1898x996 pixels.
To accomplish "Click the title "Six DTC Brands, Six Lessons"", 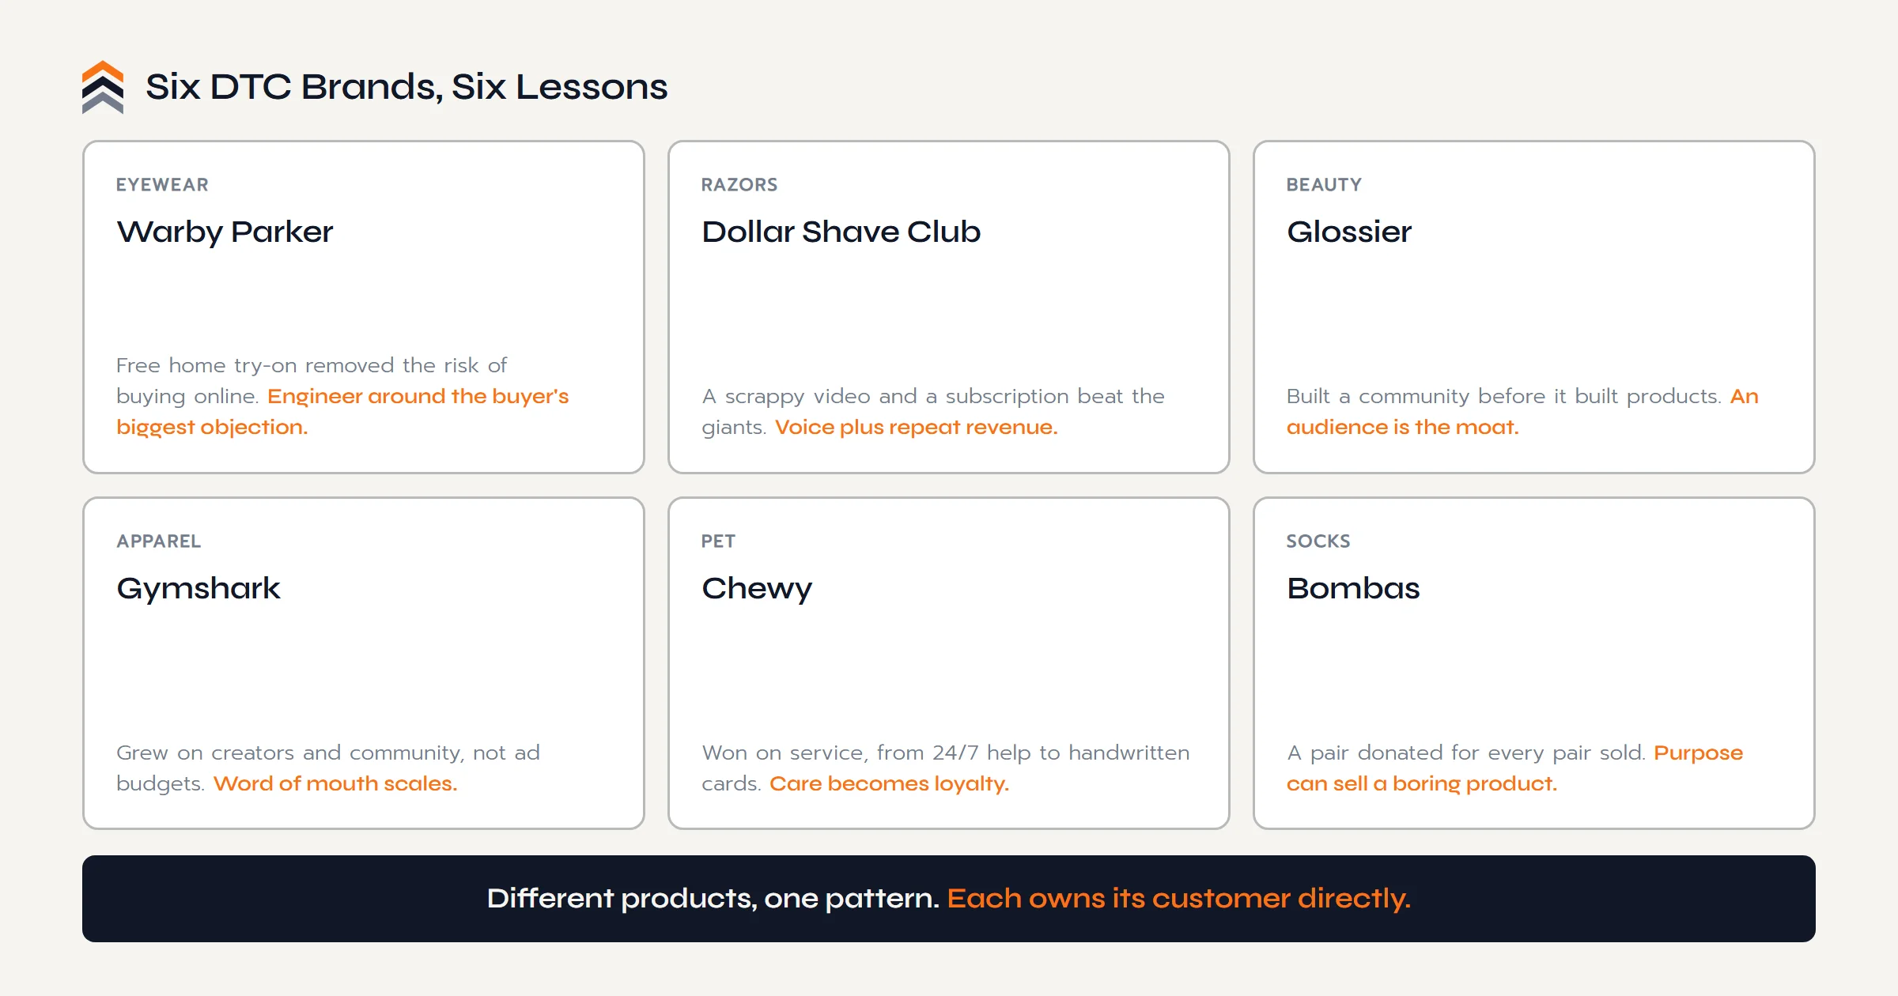I will pyautogui.click(x=406, y=87).
